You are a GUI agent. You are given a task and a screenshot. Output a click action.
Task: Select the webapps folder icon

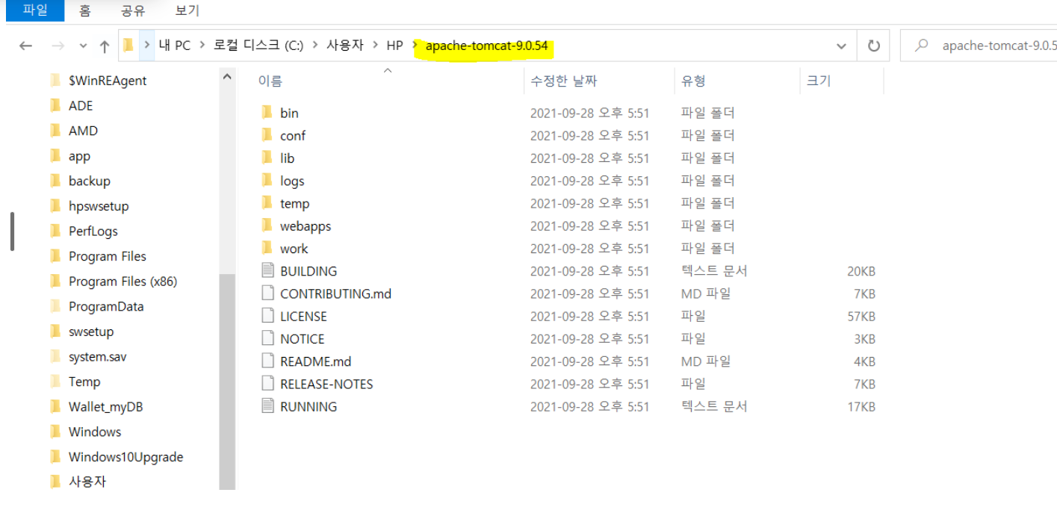(x=267, y=226)
